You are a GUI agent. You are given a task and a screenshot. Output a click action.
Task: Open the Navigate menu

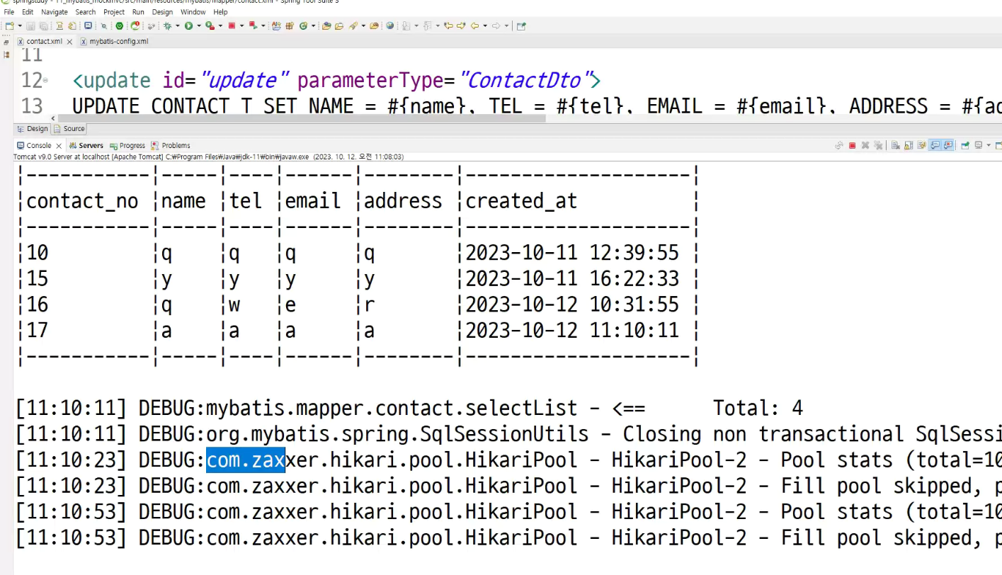pos(55,12)
